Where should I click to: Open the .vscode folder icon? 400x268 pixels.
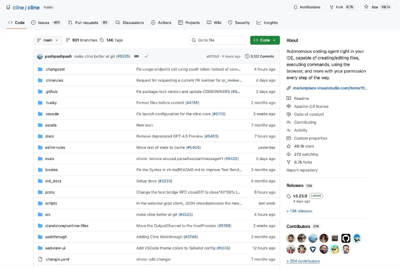[x=40, y=114]
